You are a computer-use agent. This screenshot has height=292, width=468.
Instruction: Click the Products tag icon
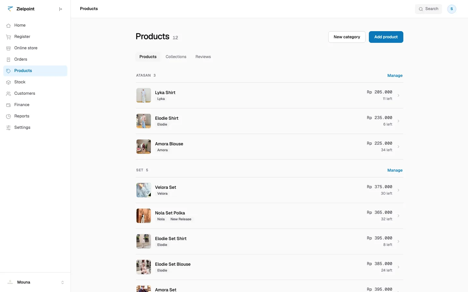(8, 71)
